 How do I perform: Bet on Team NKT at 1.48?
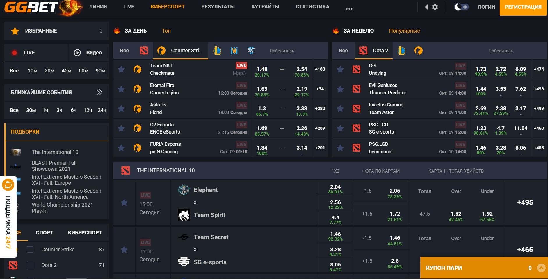(x=262, y=70)
